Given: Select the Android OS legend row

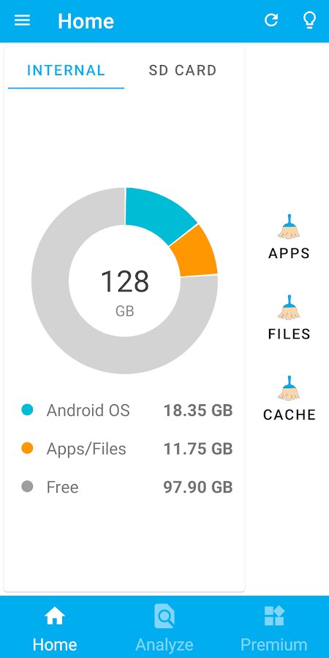Looking at the screenshot, I should pos(126,410).
